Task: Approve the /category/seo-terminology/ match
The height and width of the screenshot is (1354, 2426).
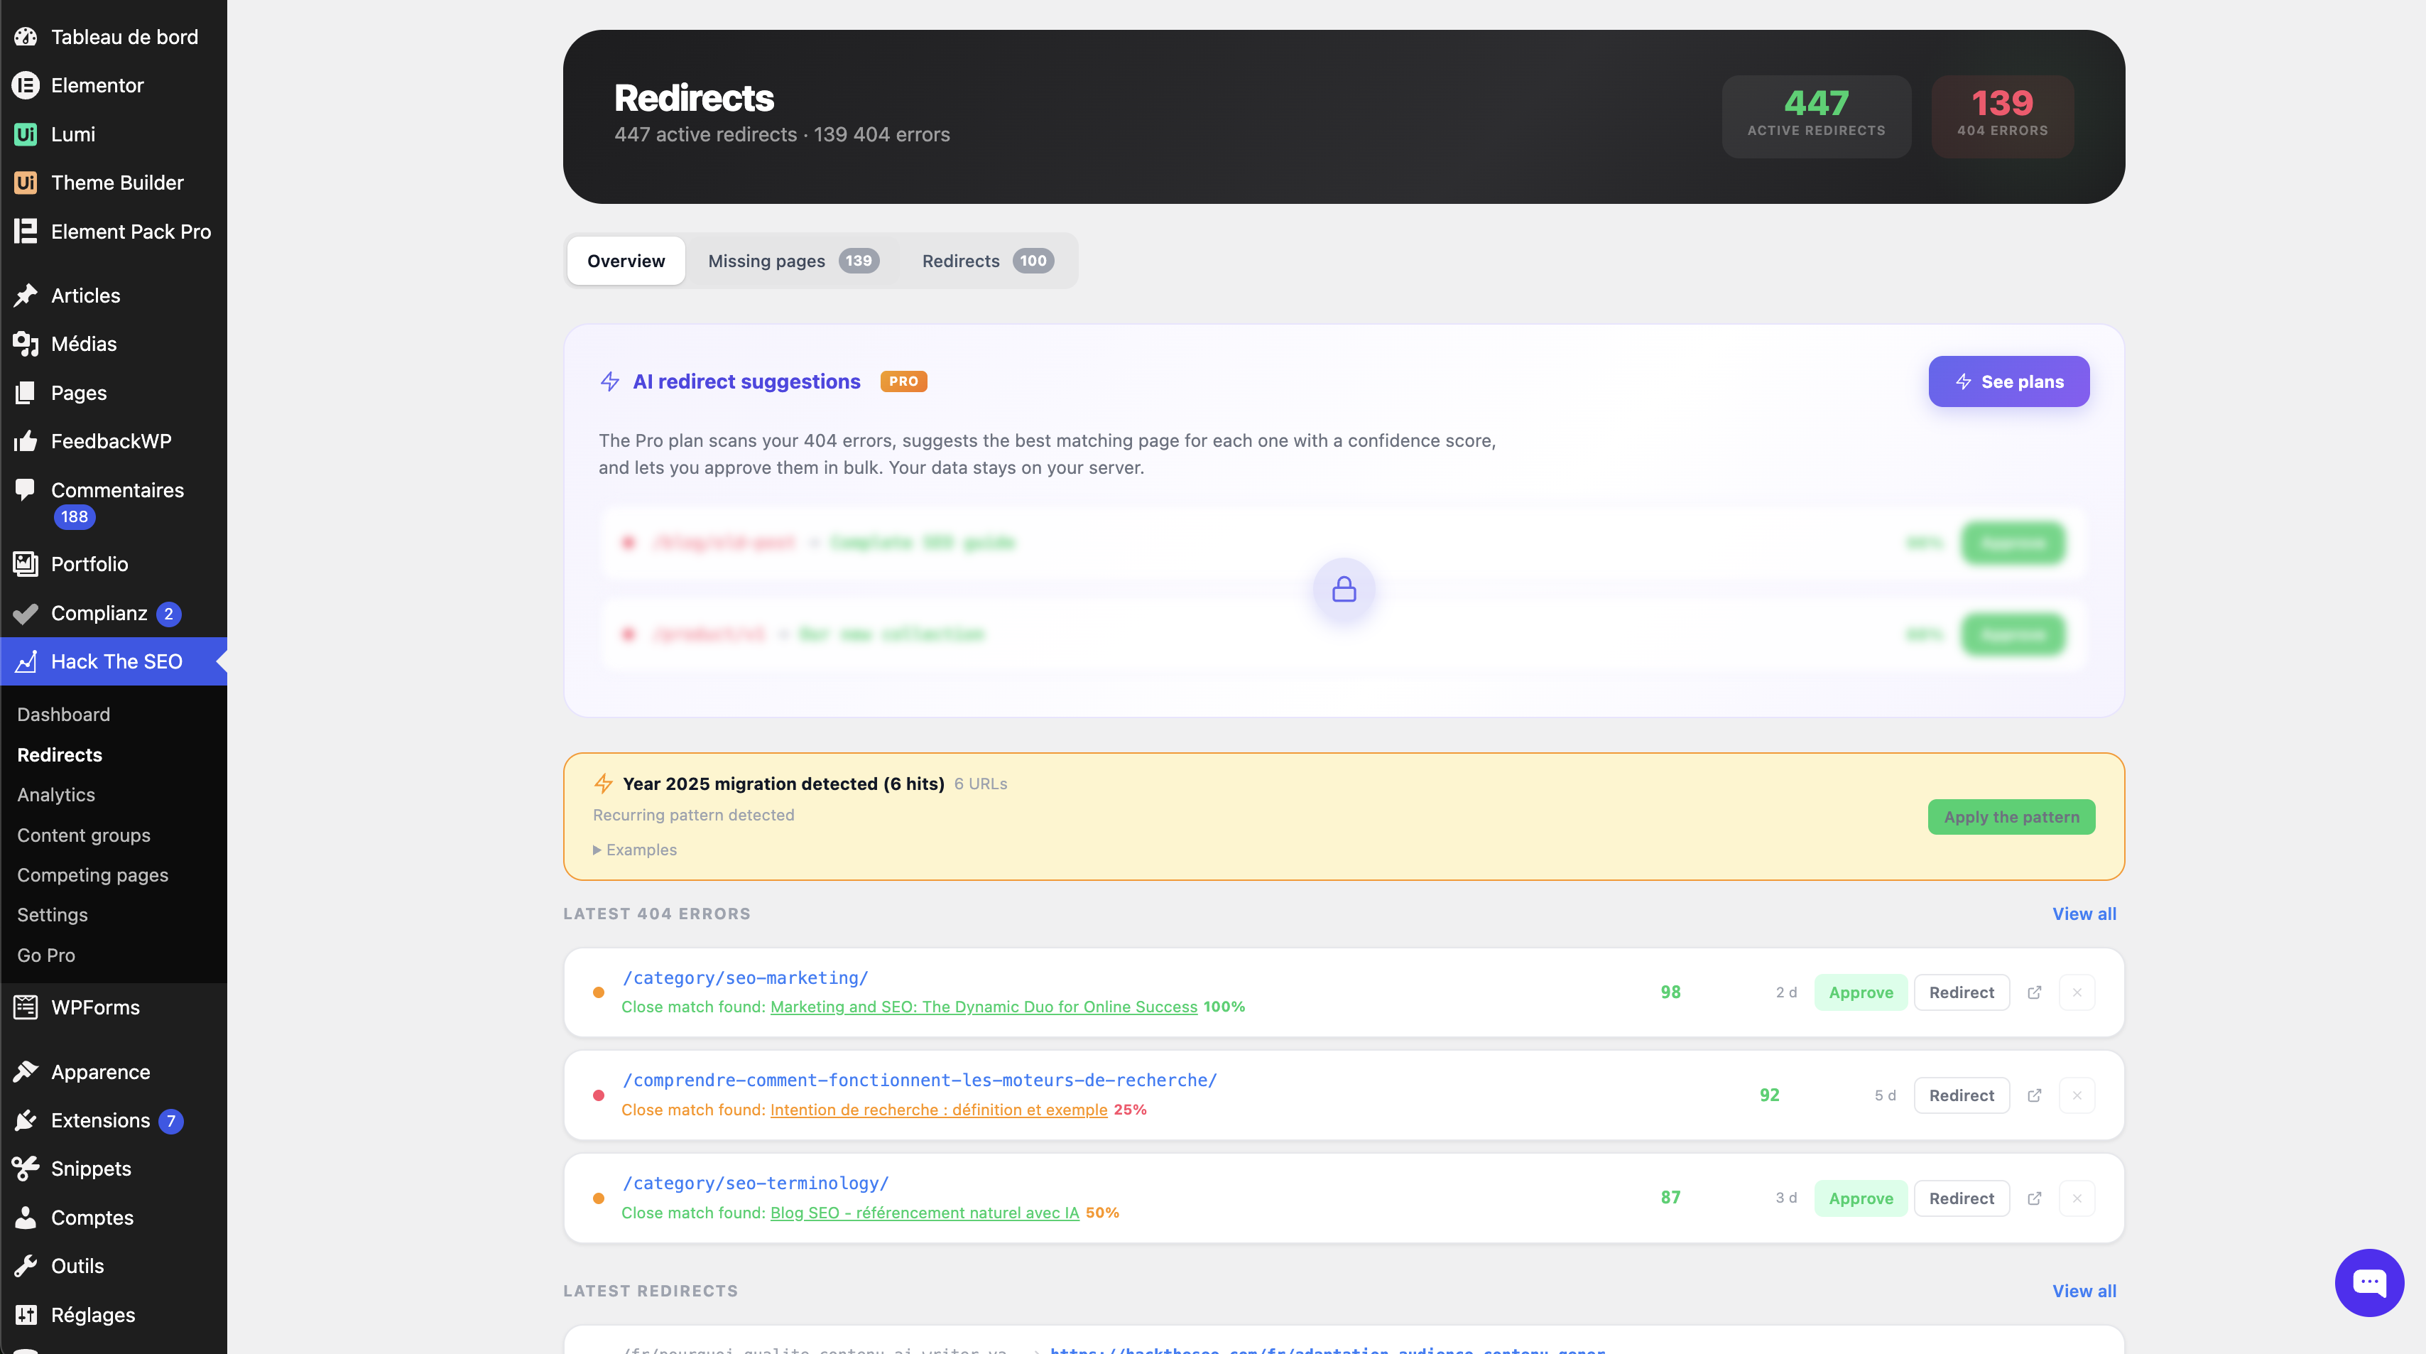Action: tap(1861, 1198)
